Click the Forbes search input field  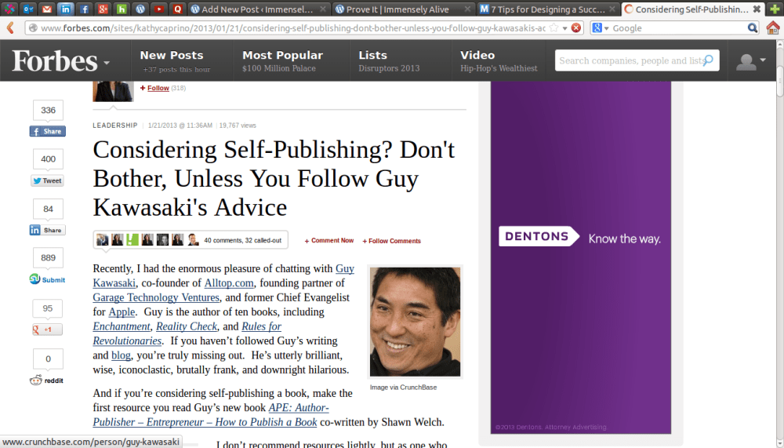627,60
